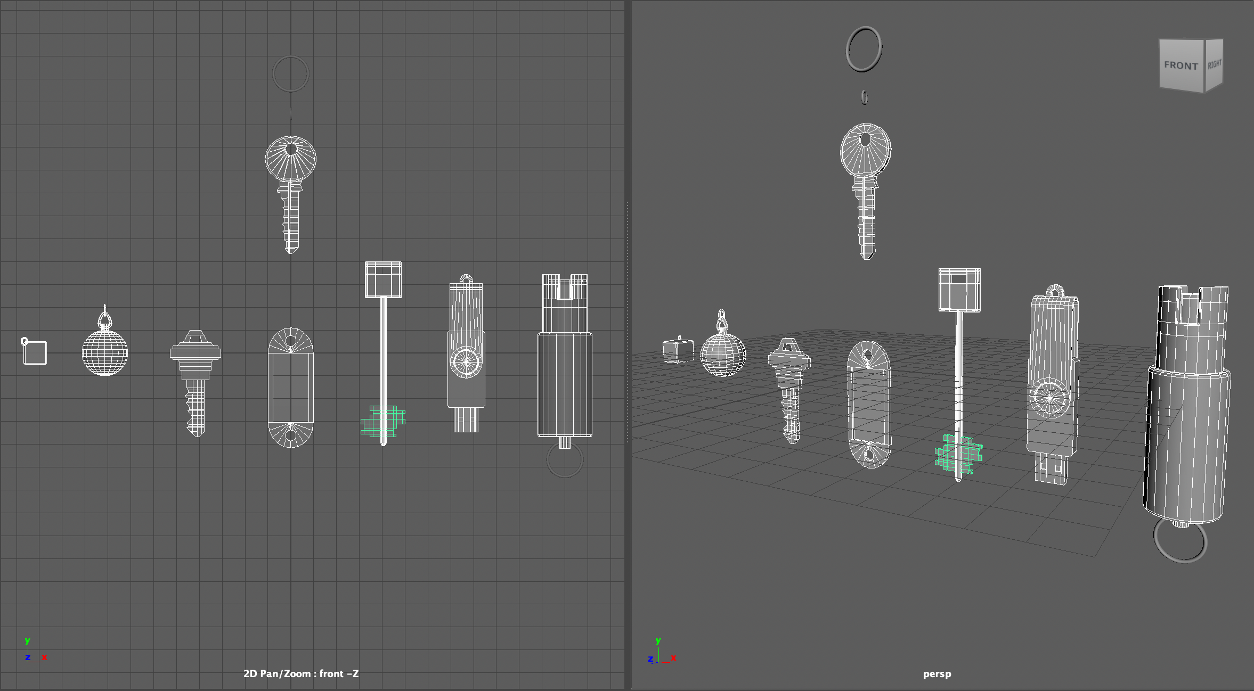The width and height of the screenshot is (1254, 691).
Task: Click the '2D Pan/Zoom : front -Z' label
Action: 301,673
